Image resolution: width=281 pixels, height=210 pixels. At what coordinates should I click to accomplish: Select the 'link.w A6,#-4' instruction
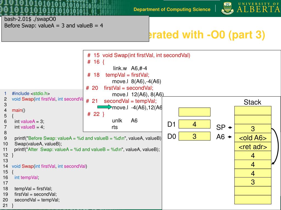click(130, 68)
